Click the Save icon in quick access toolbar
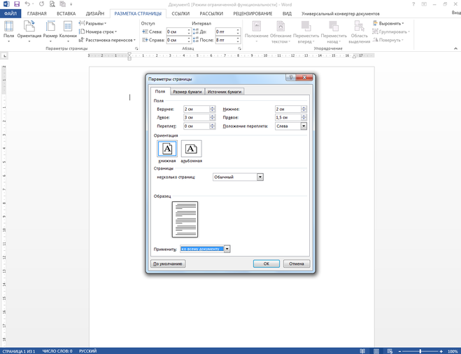 (17, 4)
